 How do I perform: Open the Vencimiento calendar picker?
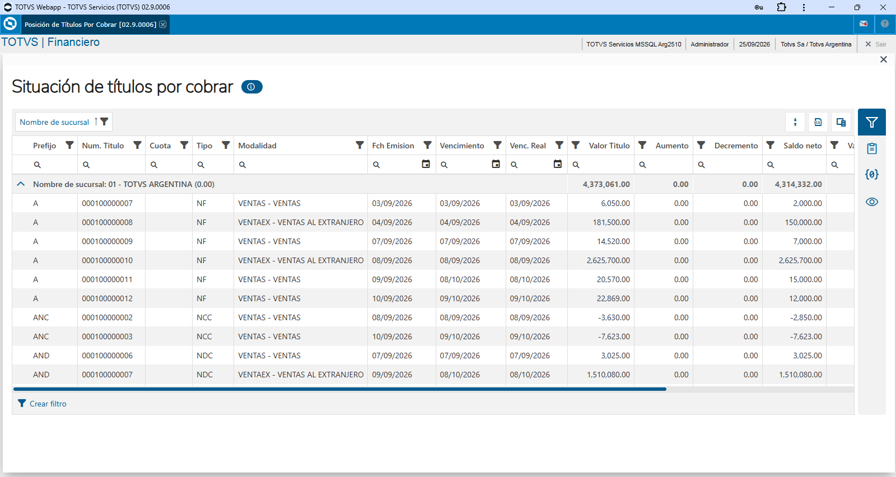click(x=496, y=164)
